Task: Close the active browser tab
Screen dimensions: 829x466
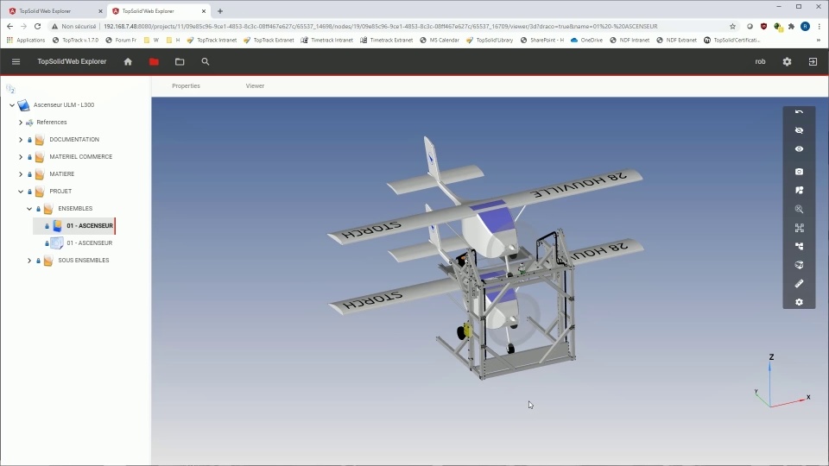Action: coord(204,11)
